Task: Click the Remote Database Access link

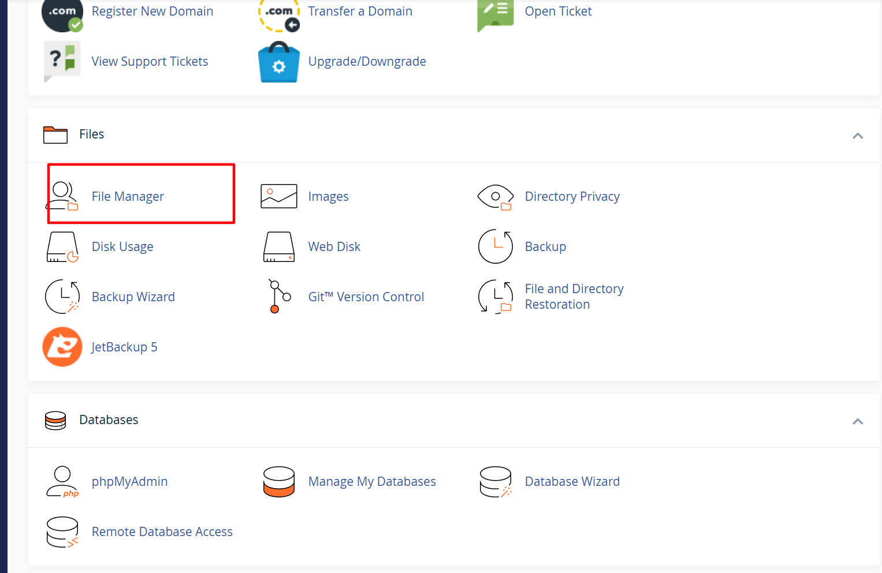Action: pos(162,531)
